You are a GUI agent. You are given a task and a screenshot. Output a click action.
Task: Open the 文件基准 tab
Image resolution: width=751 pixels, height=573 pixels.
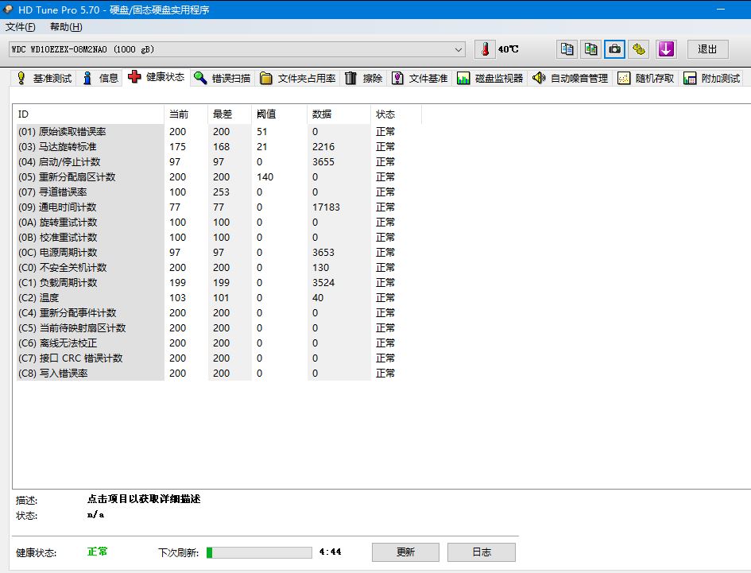click(420, 78)
